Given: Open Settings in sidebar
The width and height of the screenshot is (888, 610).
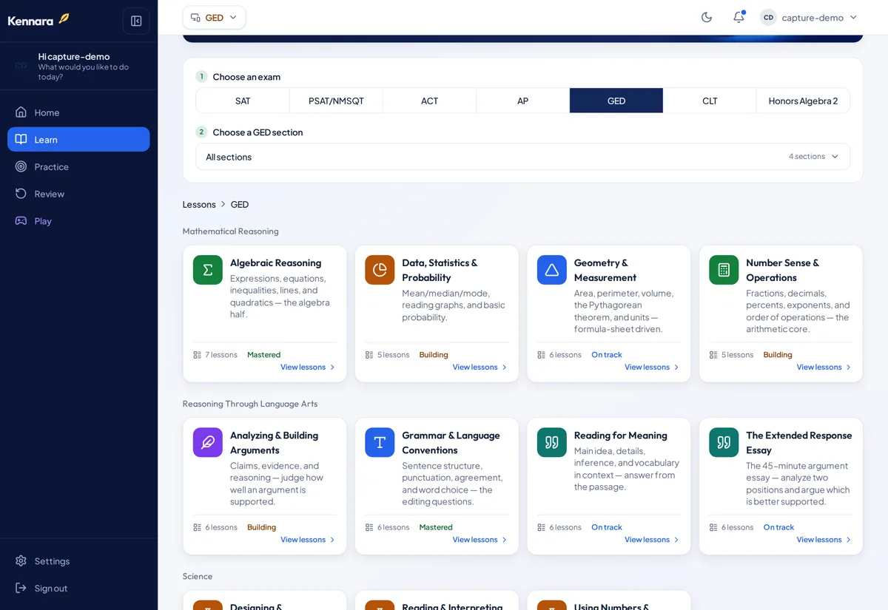Looking at the screenshot, I should [x=78, y=560].
